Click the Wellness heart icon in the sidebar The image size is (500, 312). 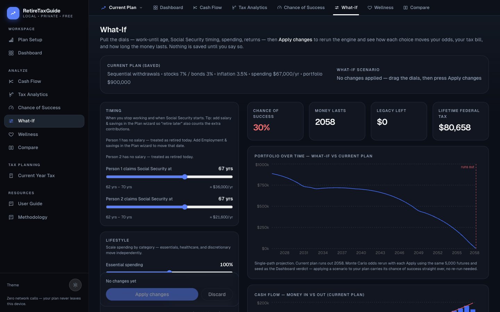click(11, 135)
